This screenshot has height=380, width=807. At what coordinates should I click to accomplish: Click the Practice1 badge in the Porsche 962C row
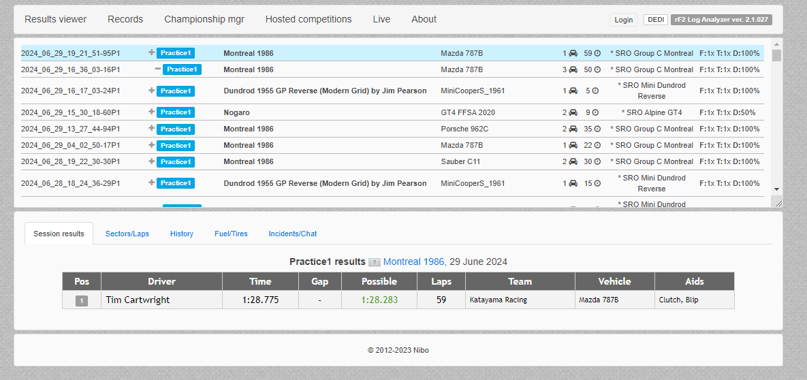(x=175, y=129)
